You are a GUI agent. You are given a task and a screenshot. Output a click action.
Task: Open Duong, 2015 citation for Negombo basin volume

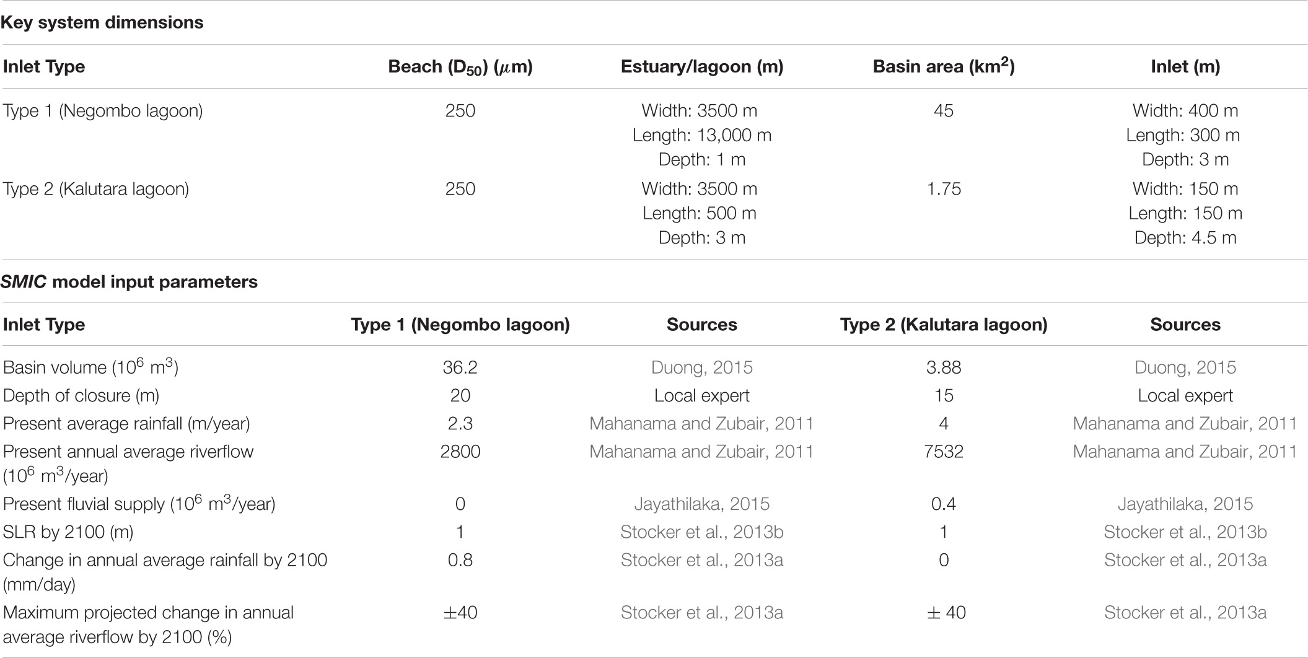(701, 367)
